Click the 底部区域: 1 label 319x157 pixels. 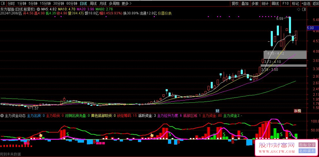(192, 116)
